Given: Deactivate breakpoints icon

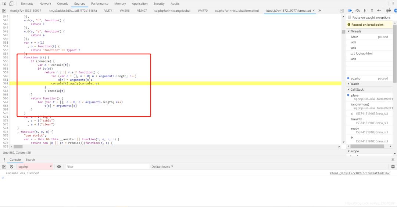Looking at the screenshot, I should [x=388, y=11].
